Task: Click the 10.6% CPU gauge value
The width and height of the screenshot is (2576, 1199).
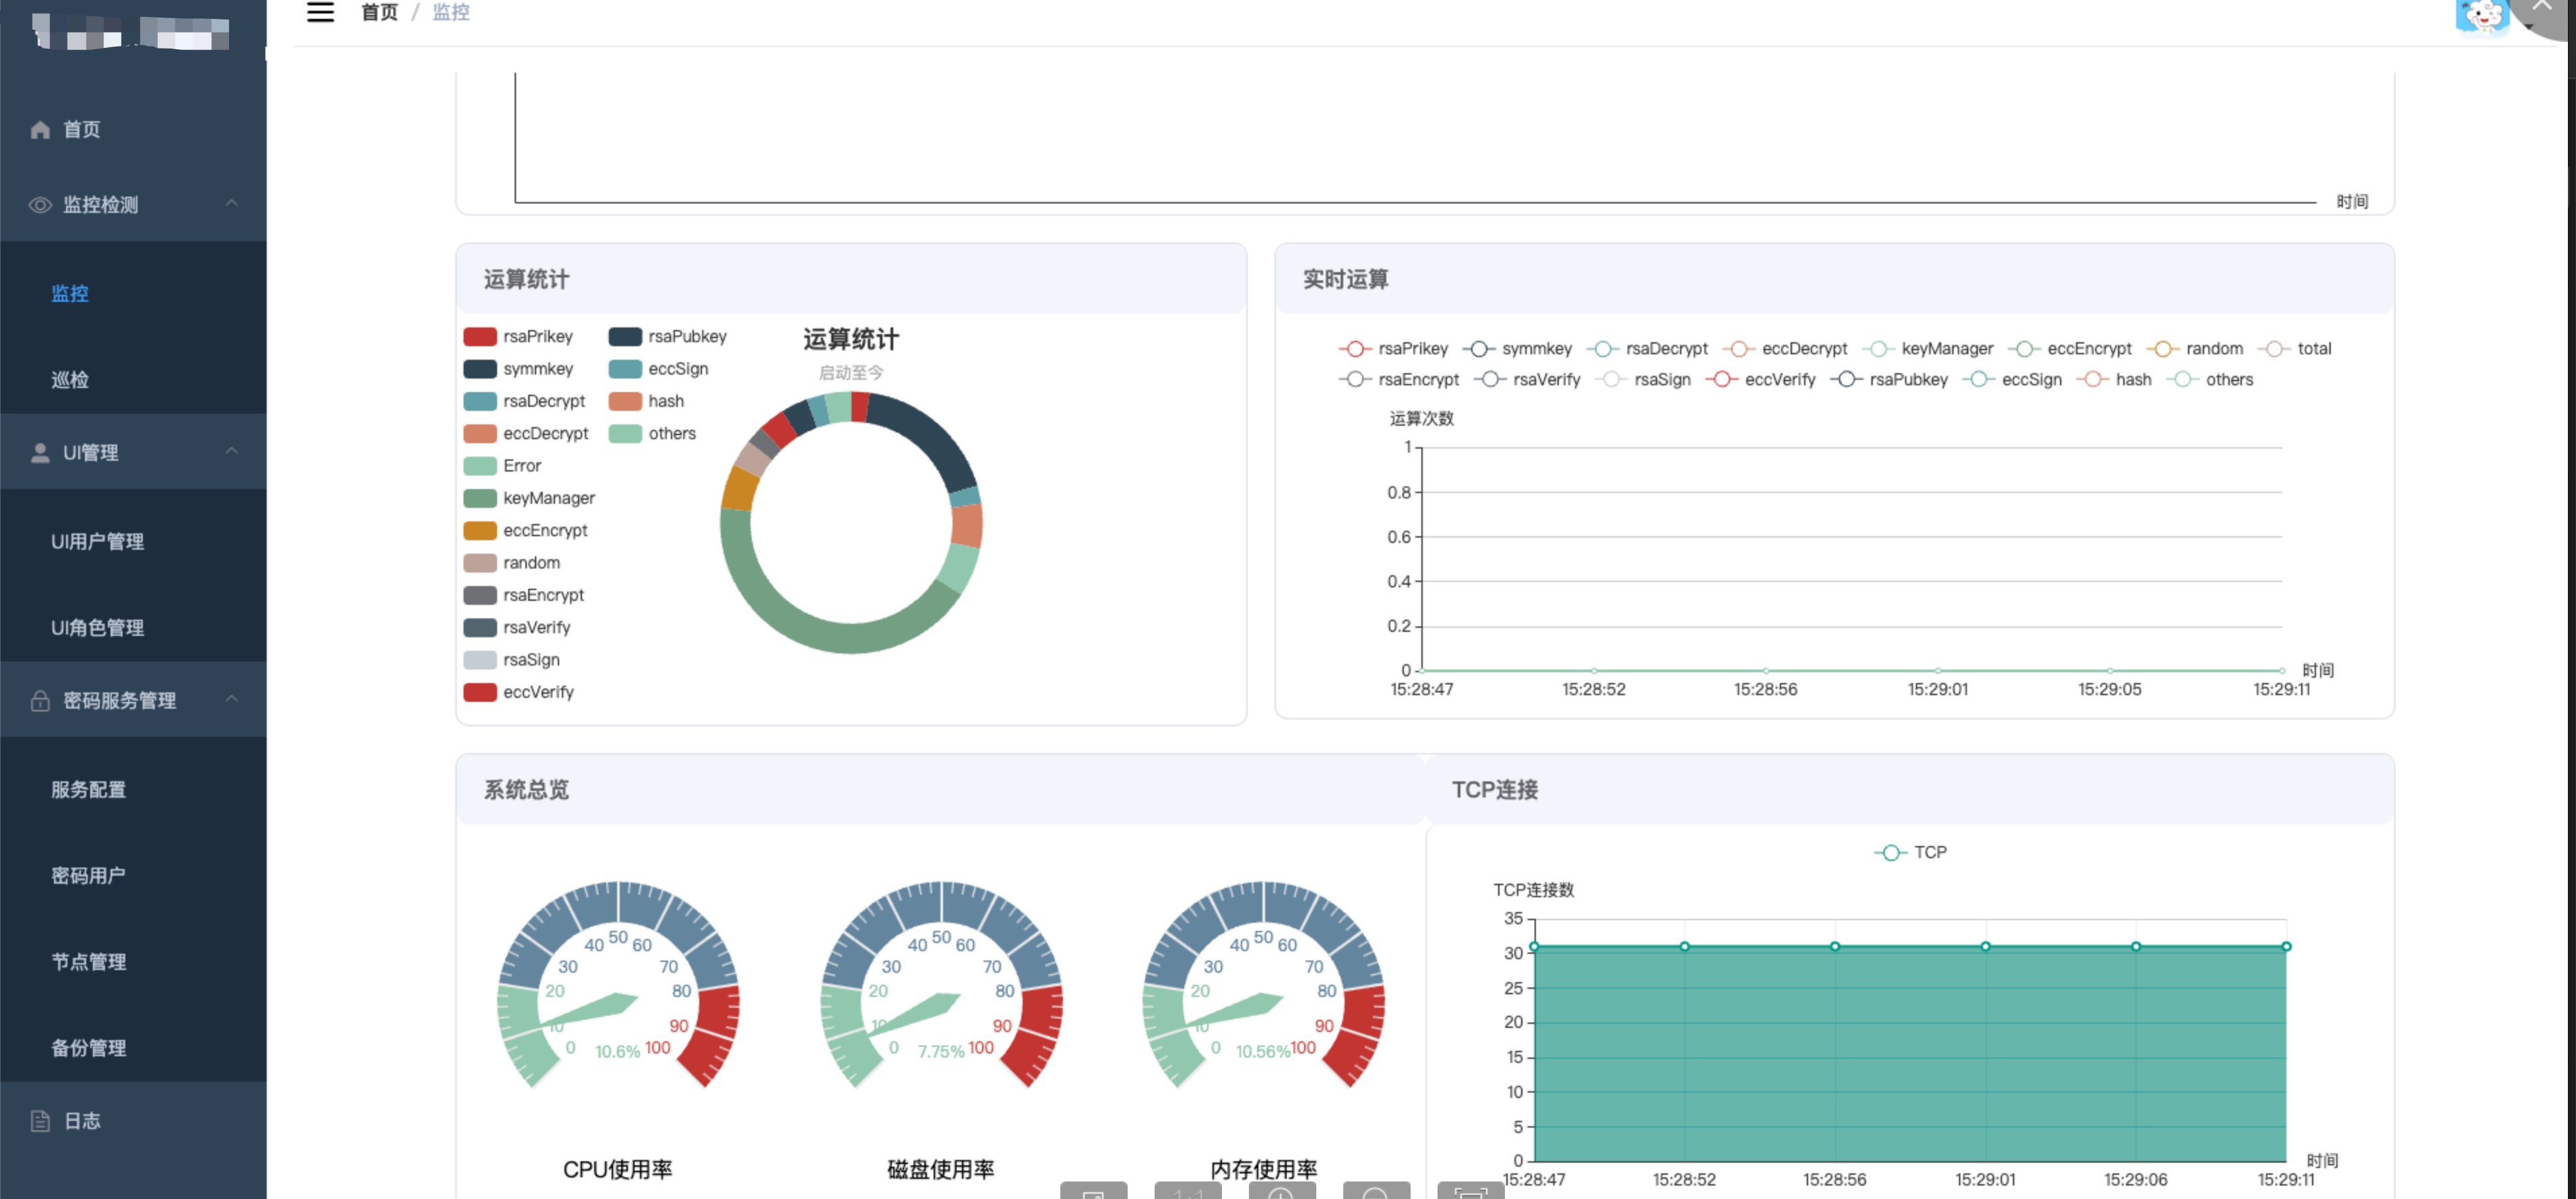Action: pyautogui.click(x=617, y=1052)
